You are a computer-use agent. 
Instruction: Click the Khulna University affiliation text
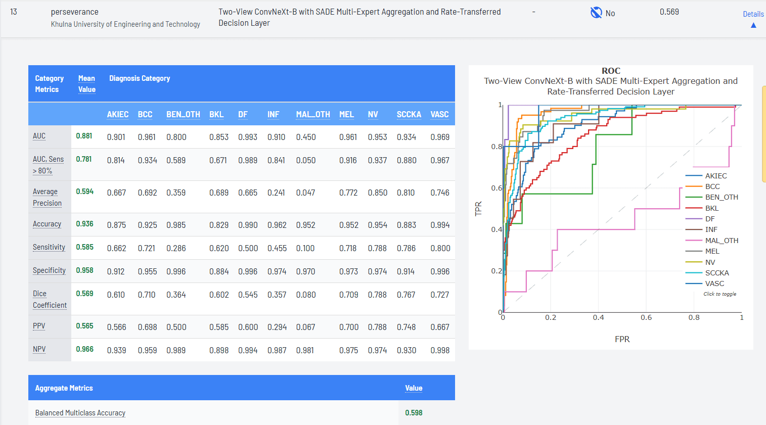click(x=125, y=24)
